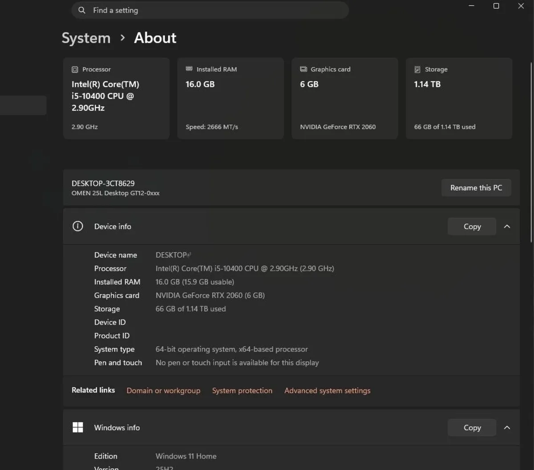Click the Processor chip icon

coord(75,69)
